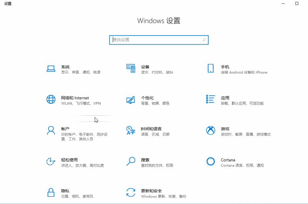Open the 搜索 magnifier icon

[131, 161]
